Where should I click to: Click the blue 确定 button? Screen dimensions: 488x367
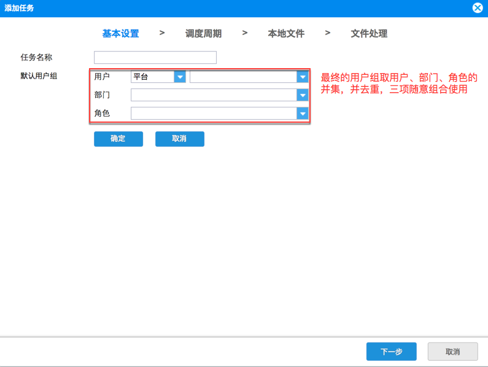click(x=118, y=139)
